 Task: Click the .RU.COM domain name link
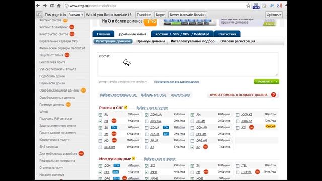click(109, 147)
